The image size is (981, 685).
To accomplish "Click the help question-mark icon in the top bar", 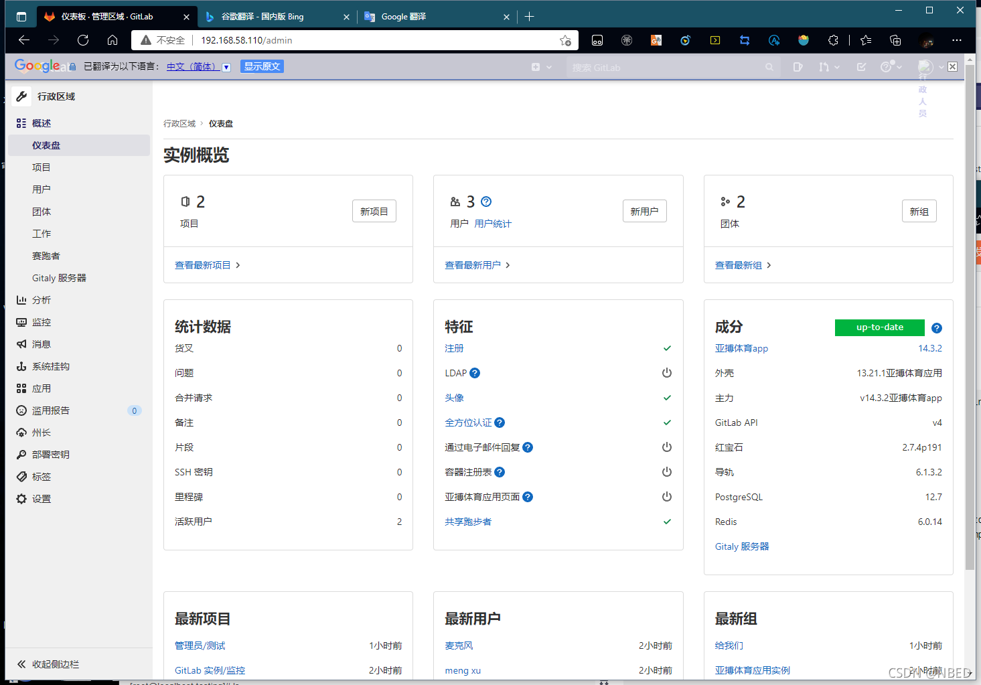I will tap(887, 67).
